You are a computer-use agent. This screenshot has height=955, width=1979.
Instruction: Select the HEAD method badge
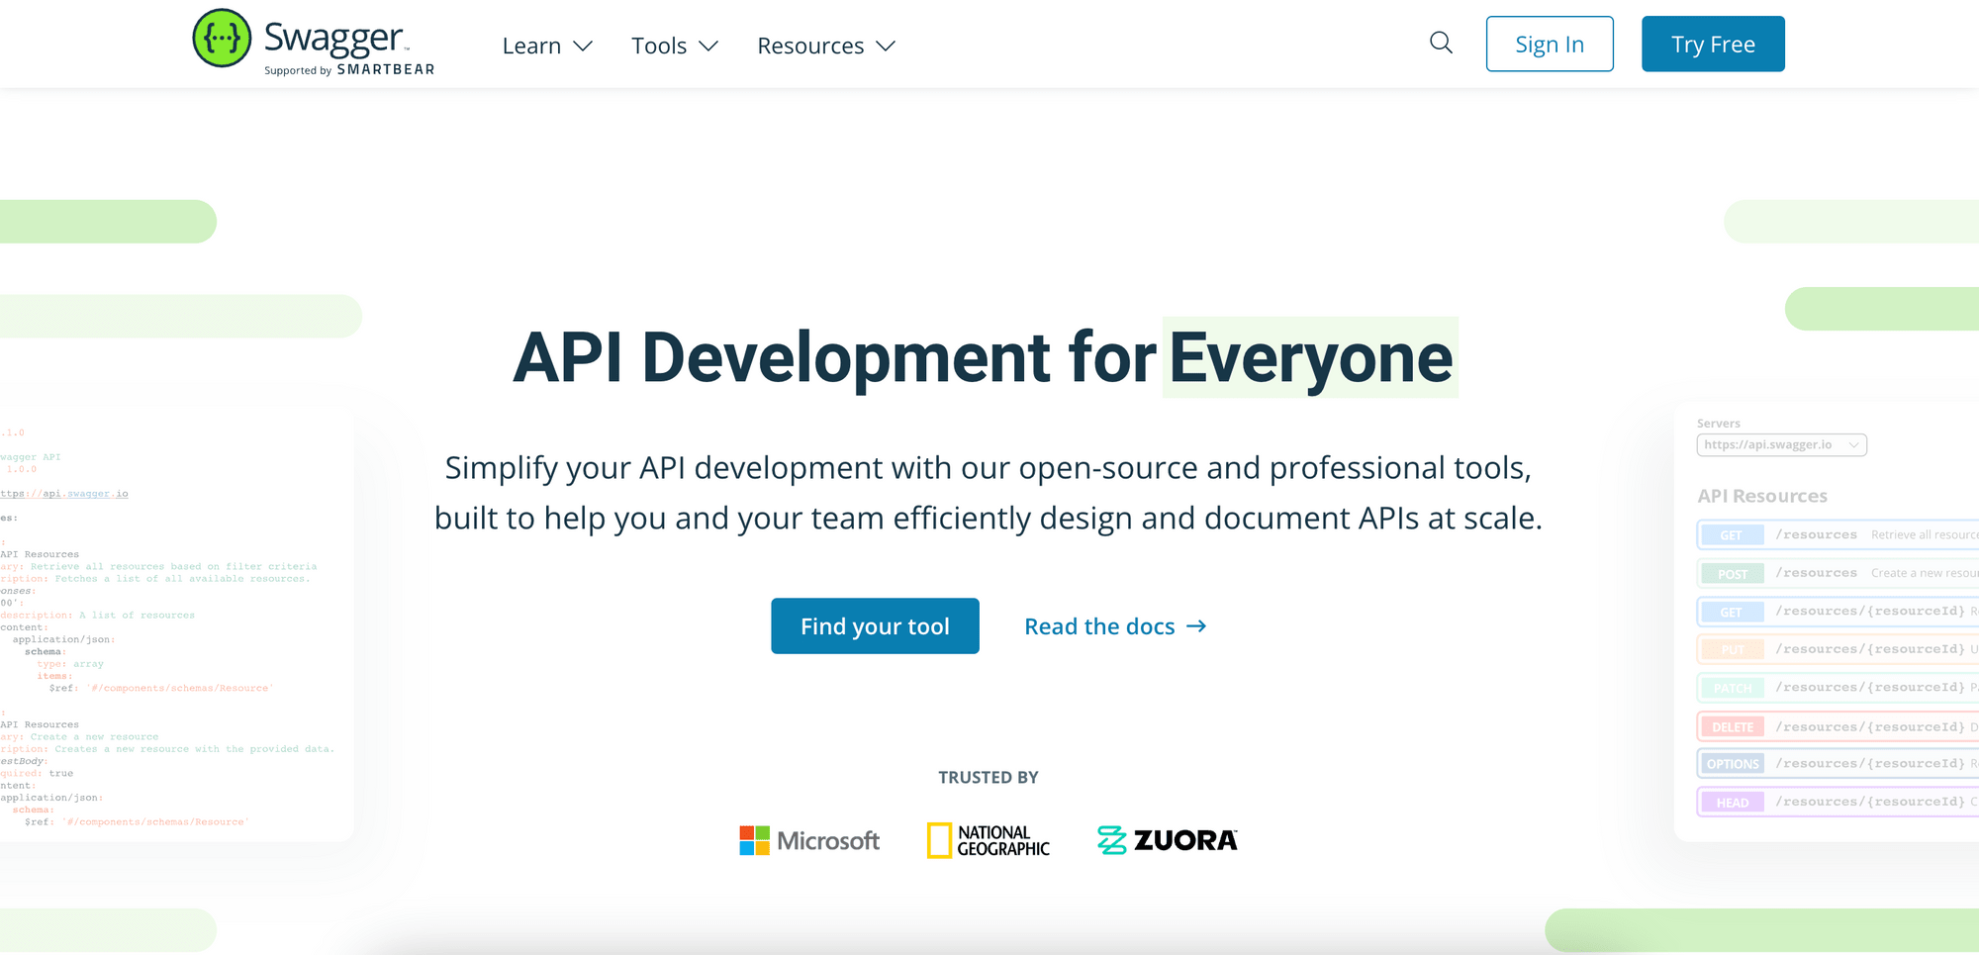tap(1732, 803)
